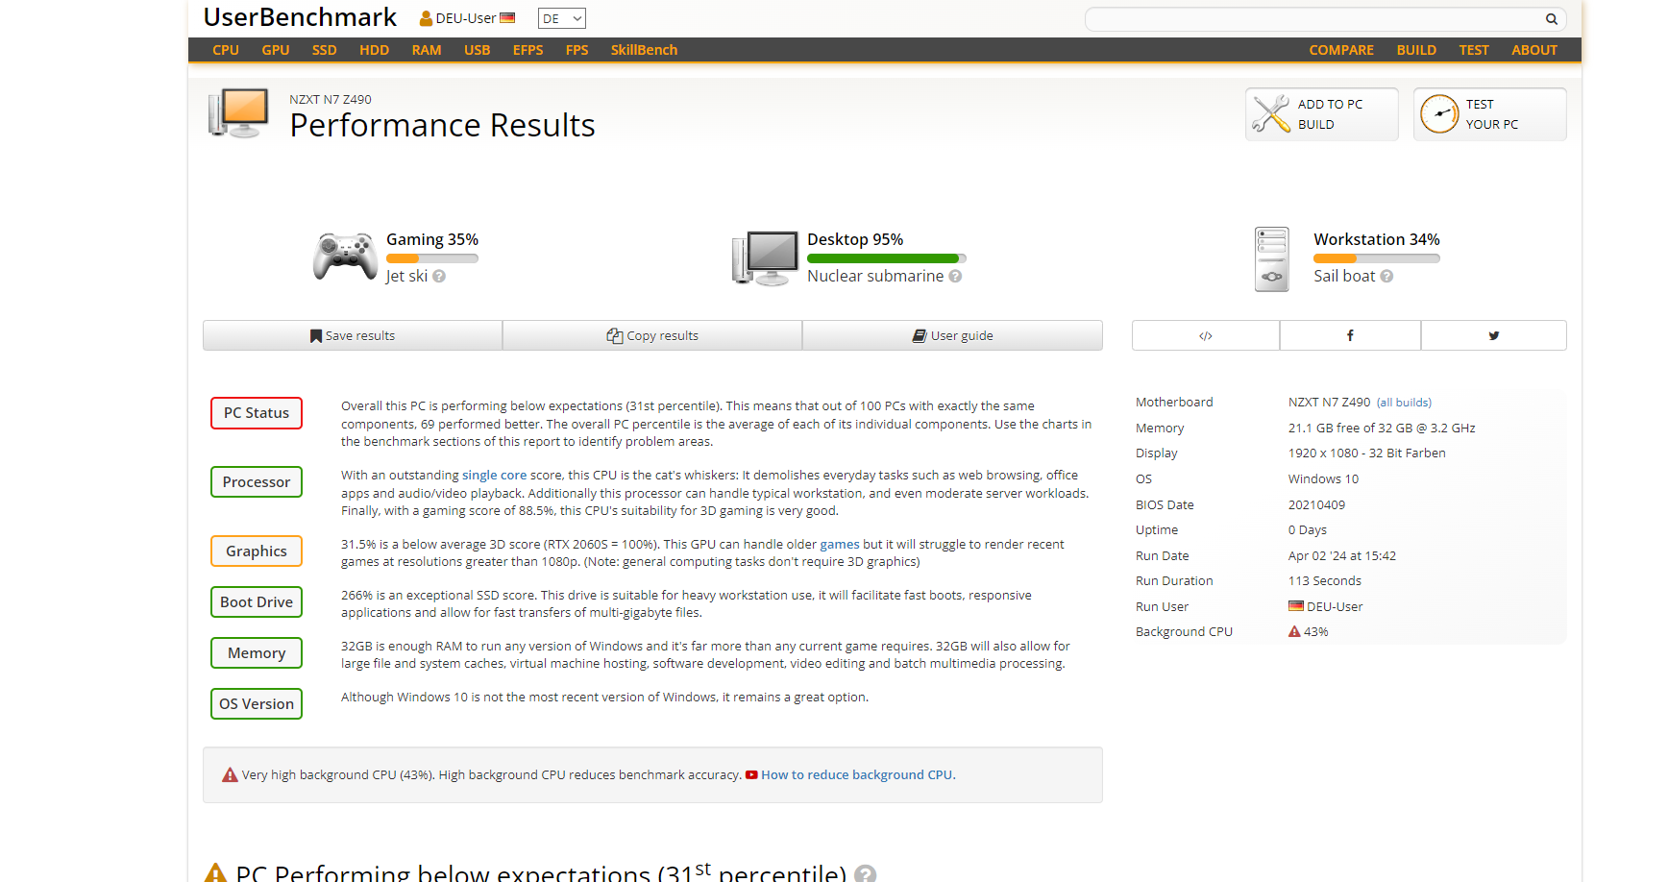Click the Add to PC Build tools icon
Image resolution: width=1668 pixels, height=882 pixels.
1271,113
